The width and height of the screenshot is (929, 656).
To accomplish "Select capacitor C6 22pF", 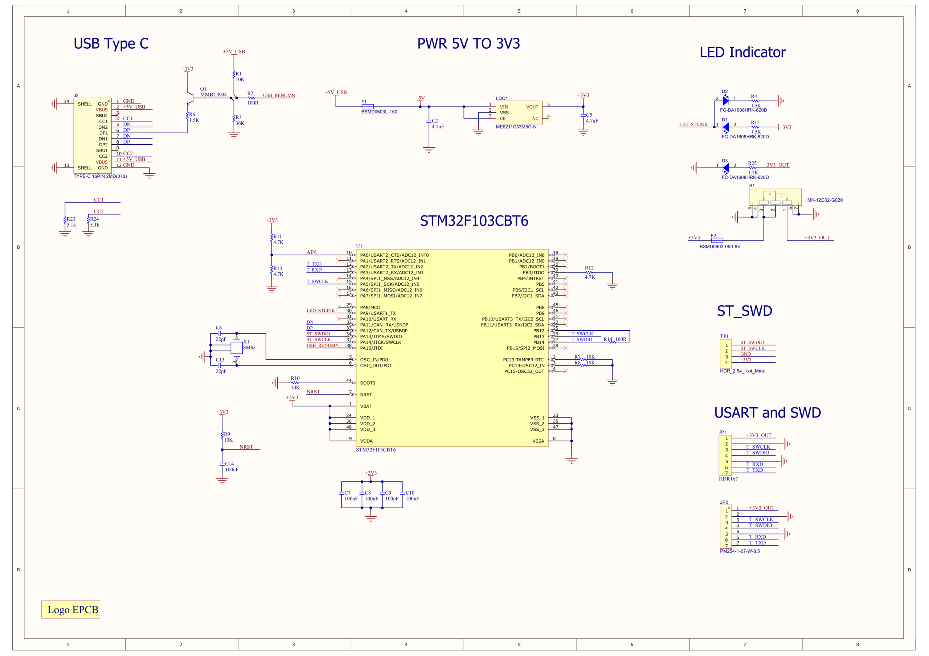I will 219,334.
